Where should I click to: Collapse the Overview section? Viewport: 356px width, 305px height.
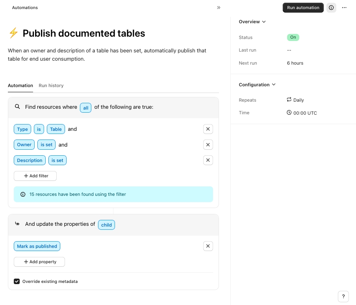pyautogui.click(x=252, y=22)
